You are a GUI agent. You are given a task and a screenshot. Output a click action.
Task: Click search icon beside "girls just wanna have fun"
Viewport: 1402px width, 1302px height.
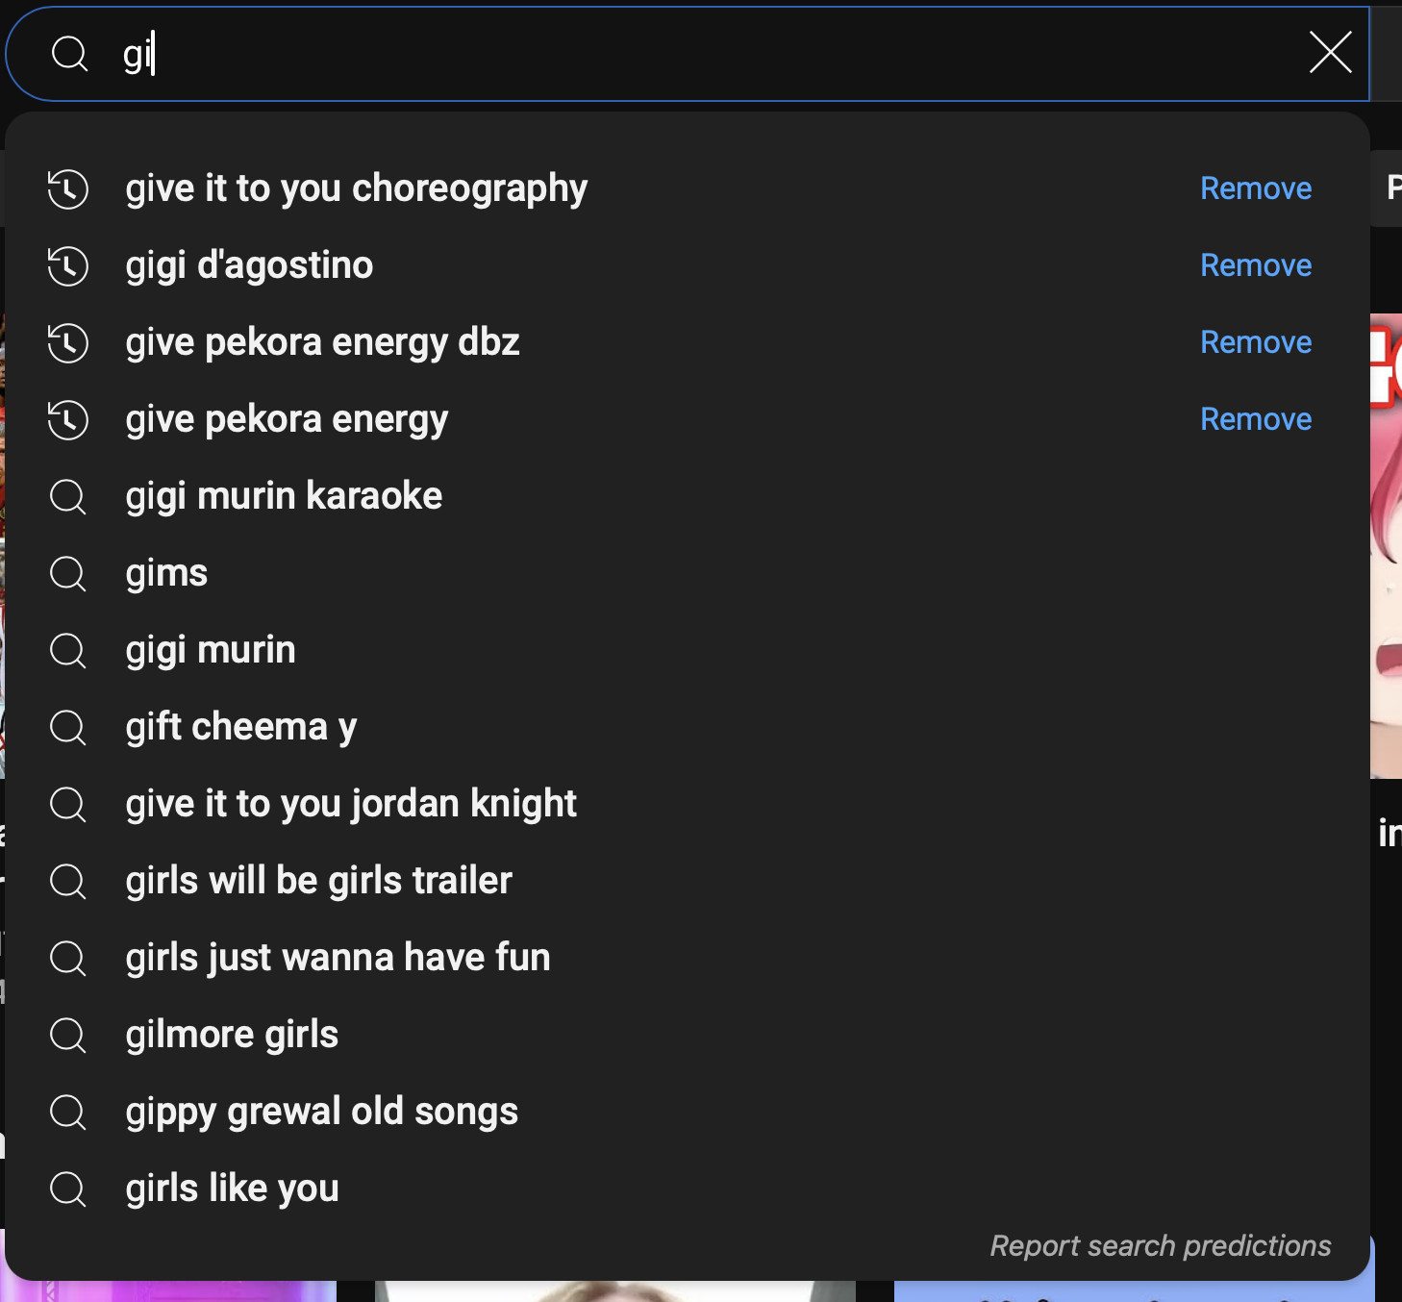[x=68, y=959]
